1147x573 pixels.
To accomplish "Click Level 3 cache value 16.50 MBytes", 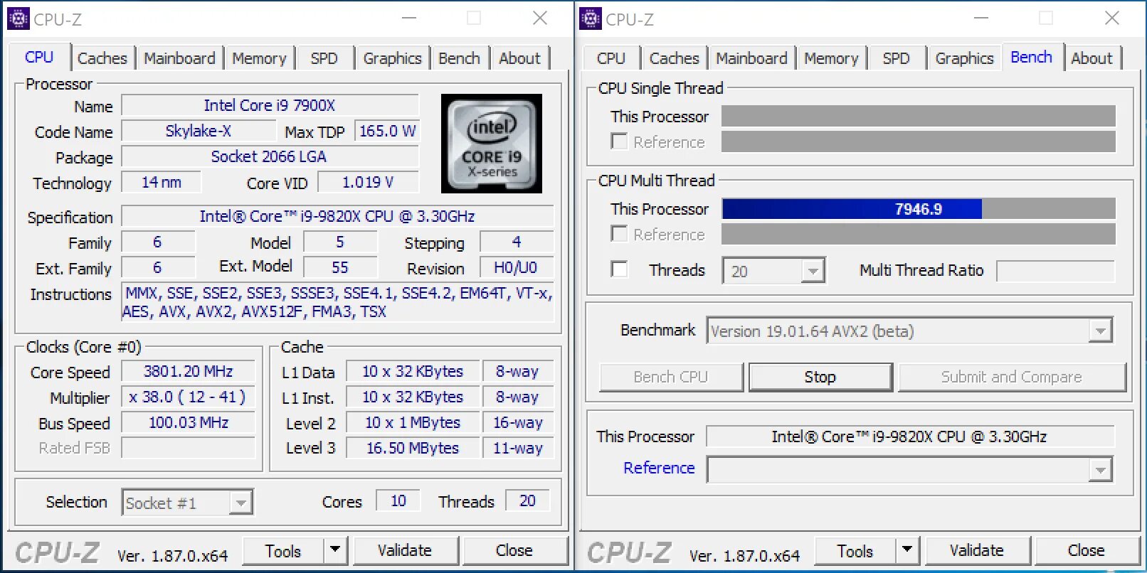I will pos(413,448).
